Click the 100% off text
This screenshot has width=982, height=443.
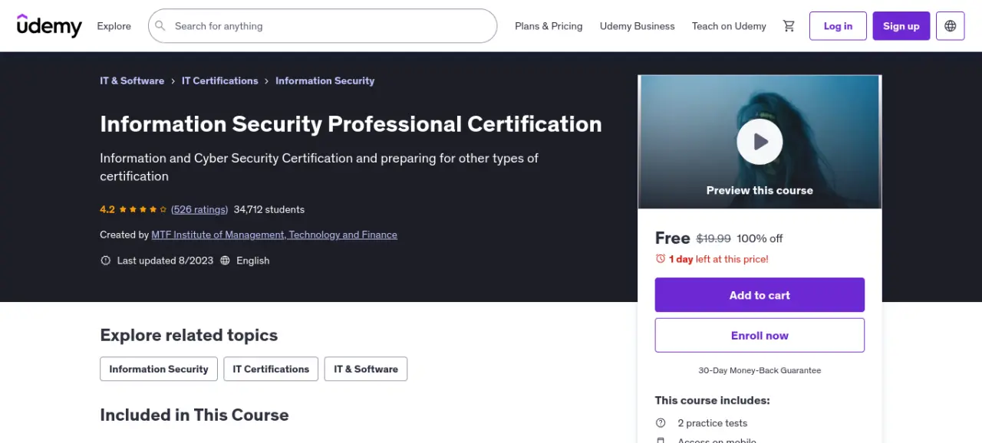[x=760, y=238]
